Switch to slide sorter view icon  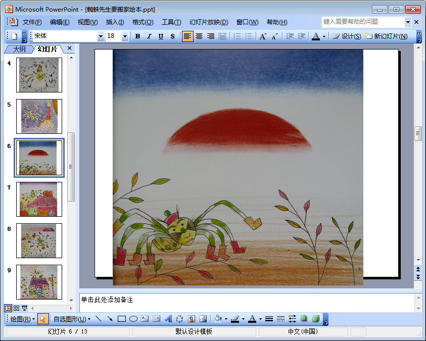click(16, 308)
